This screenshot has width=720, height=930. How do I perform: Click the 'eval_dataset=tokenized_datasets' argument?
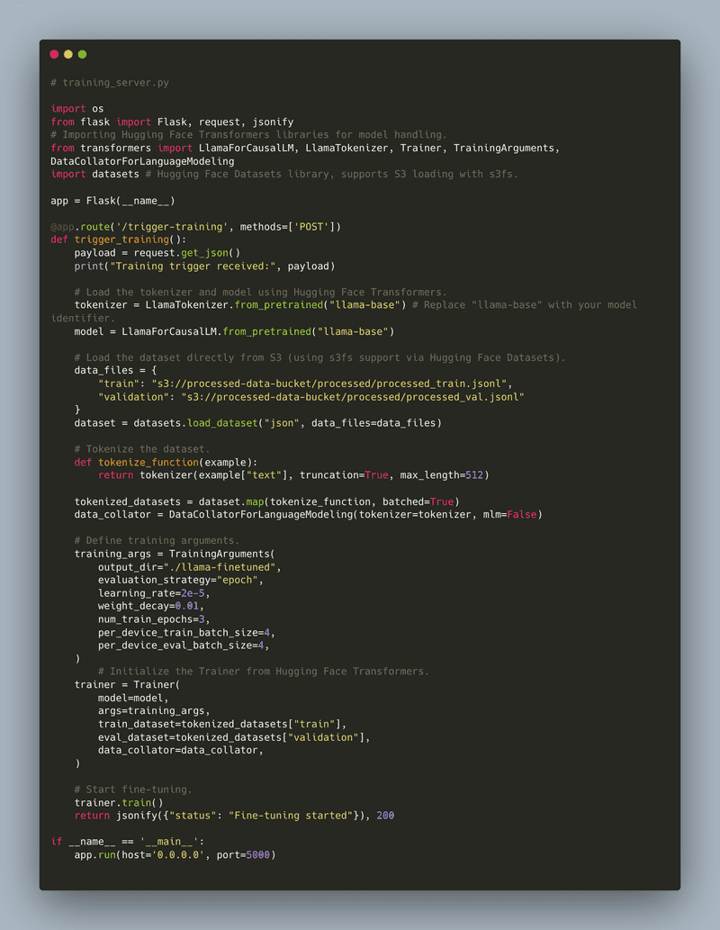point(234,737)
